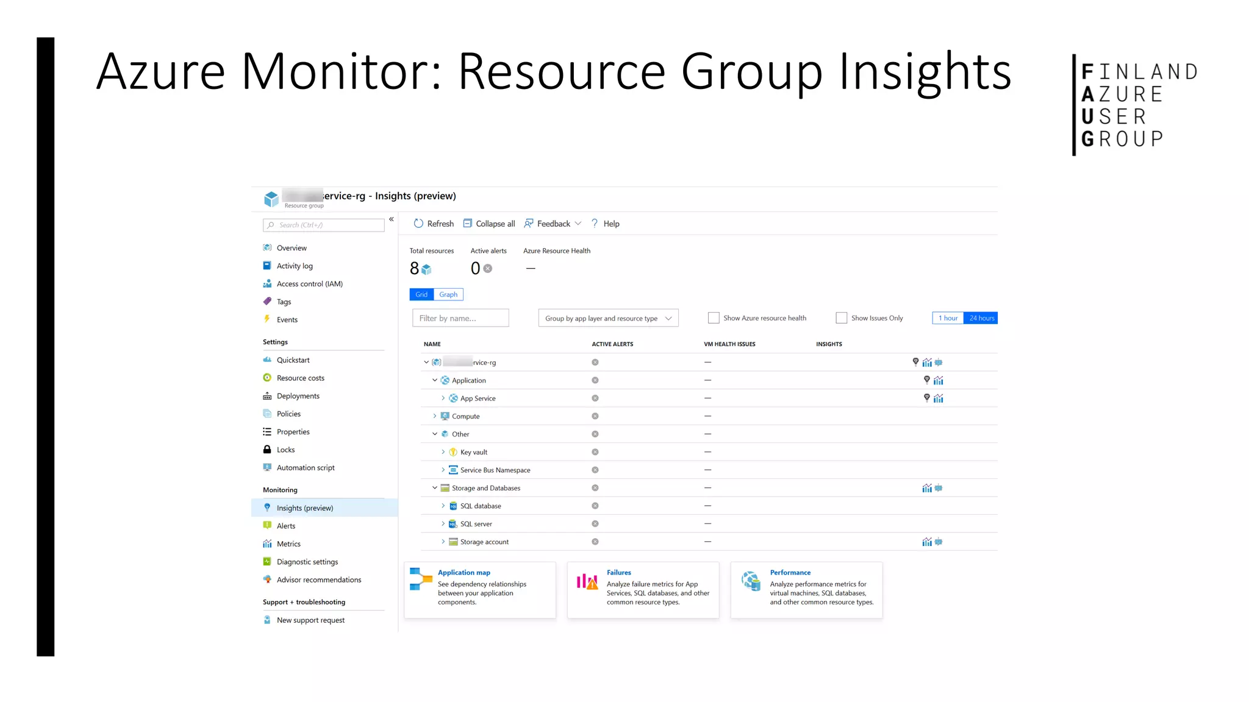Viewport: 1249px width, 702px height.
Task: Click the Policies icon
Action: (267, 413)
